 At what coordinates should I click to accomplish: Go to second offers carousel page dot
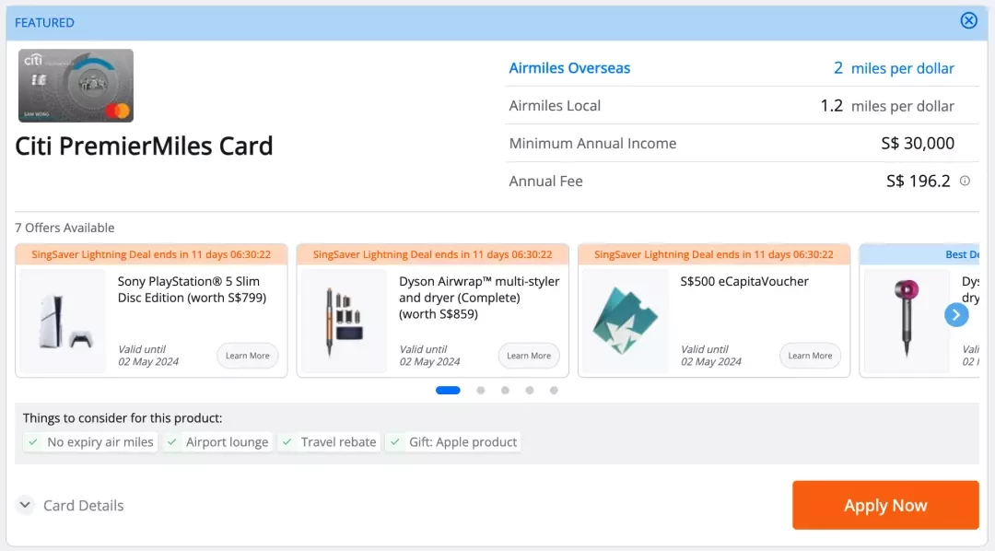point(480,391)
